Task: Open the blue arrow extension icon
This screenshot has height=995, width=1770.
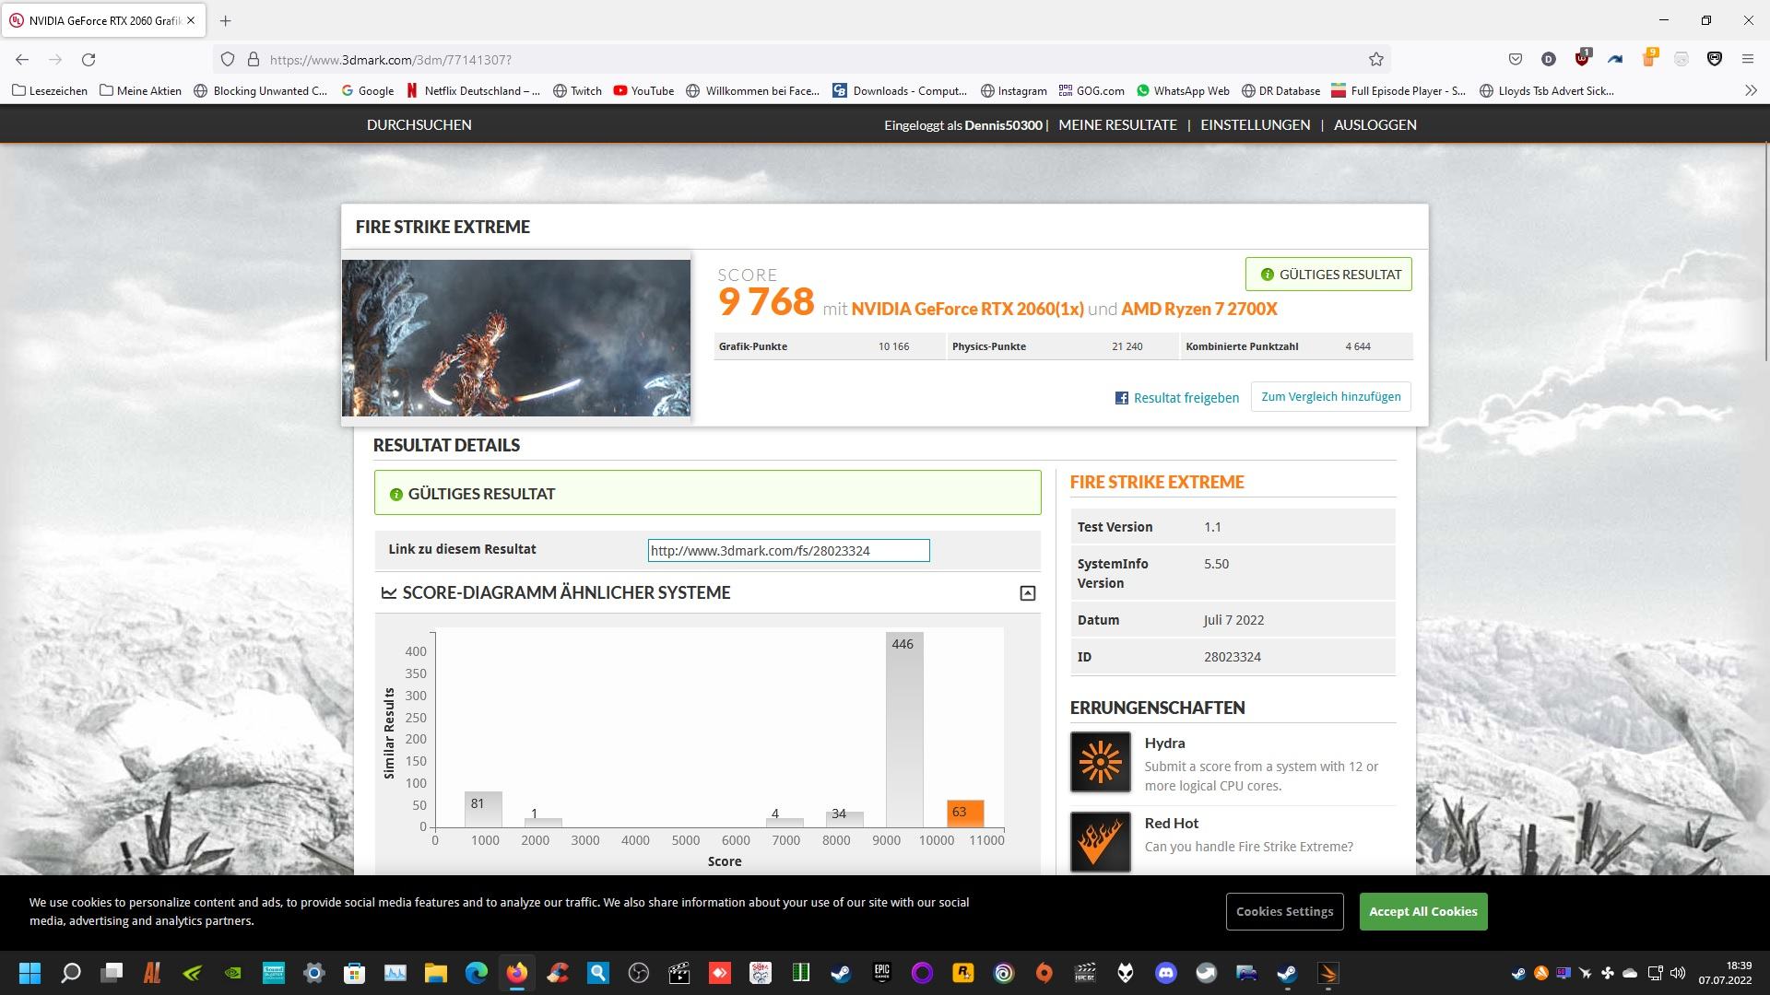Action: tap(1615, 59)
